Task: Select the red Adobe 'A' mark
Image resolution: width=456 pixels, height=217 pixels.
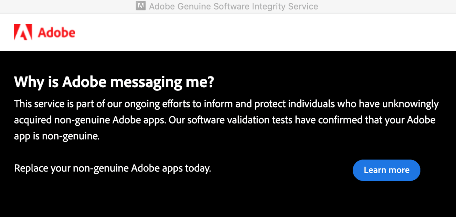Action: pos(23,32)
